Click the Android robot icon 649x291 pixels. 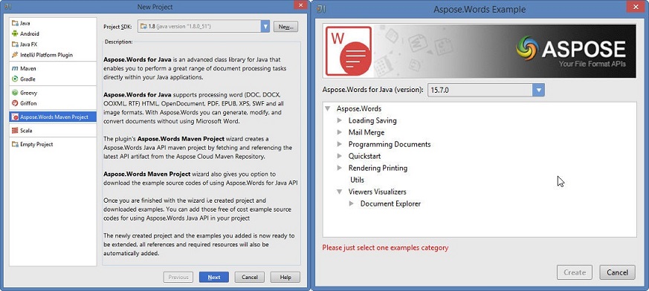15,34
